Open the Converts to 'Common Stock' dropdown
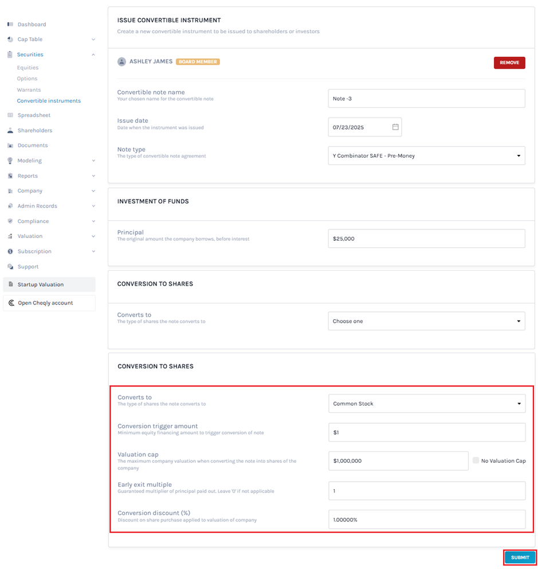Viewport: 538px width, 570px height. tap(427, 404)
